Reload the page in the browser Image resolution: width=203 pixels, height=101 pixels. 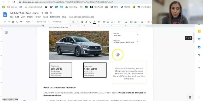coord(14,2)
